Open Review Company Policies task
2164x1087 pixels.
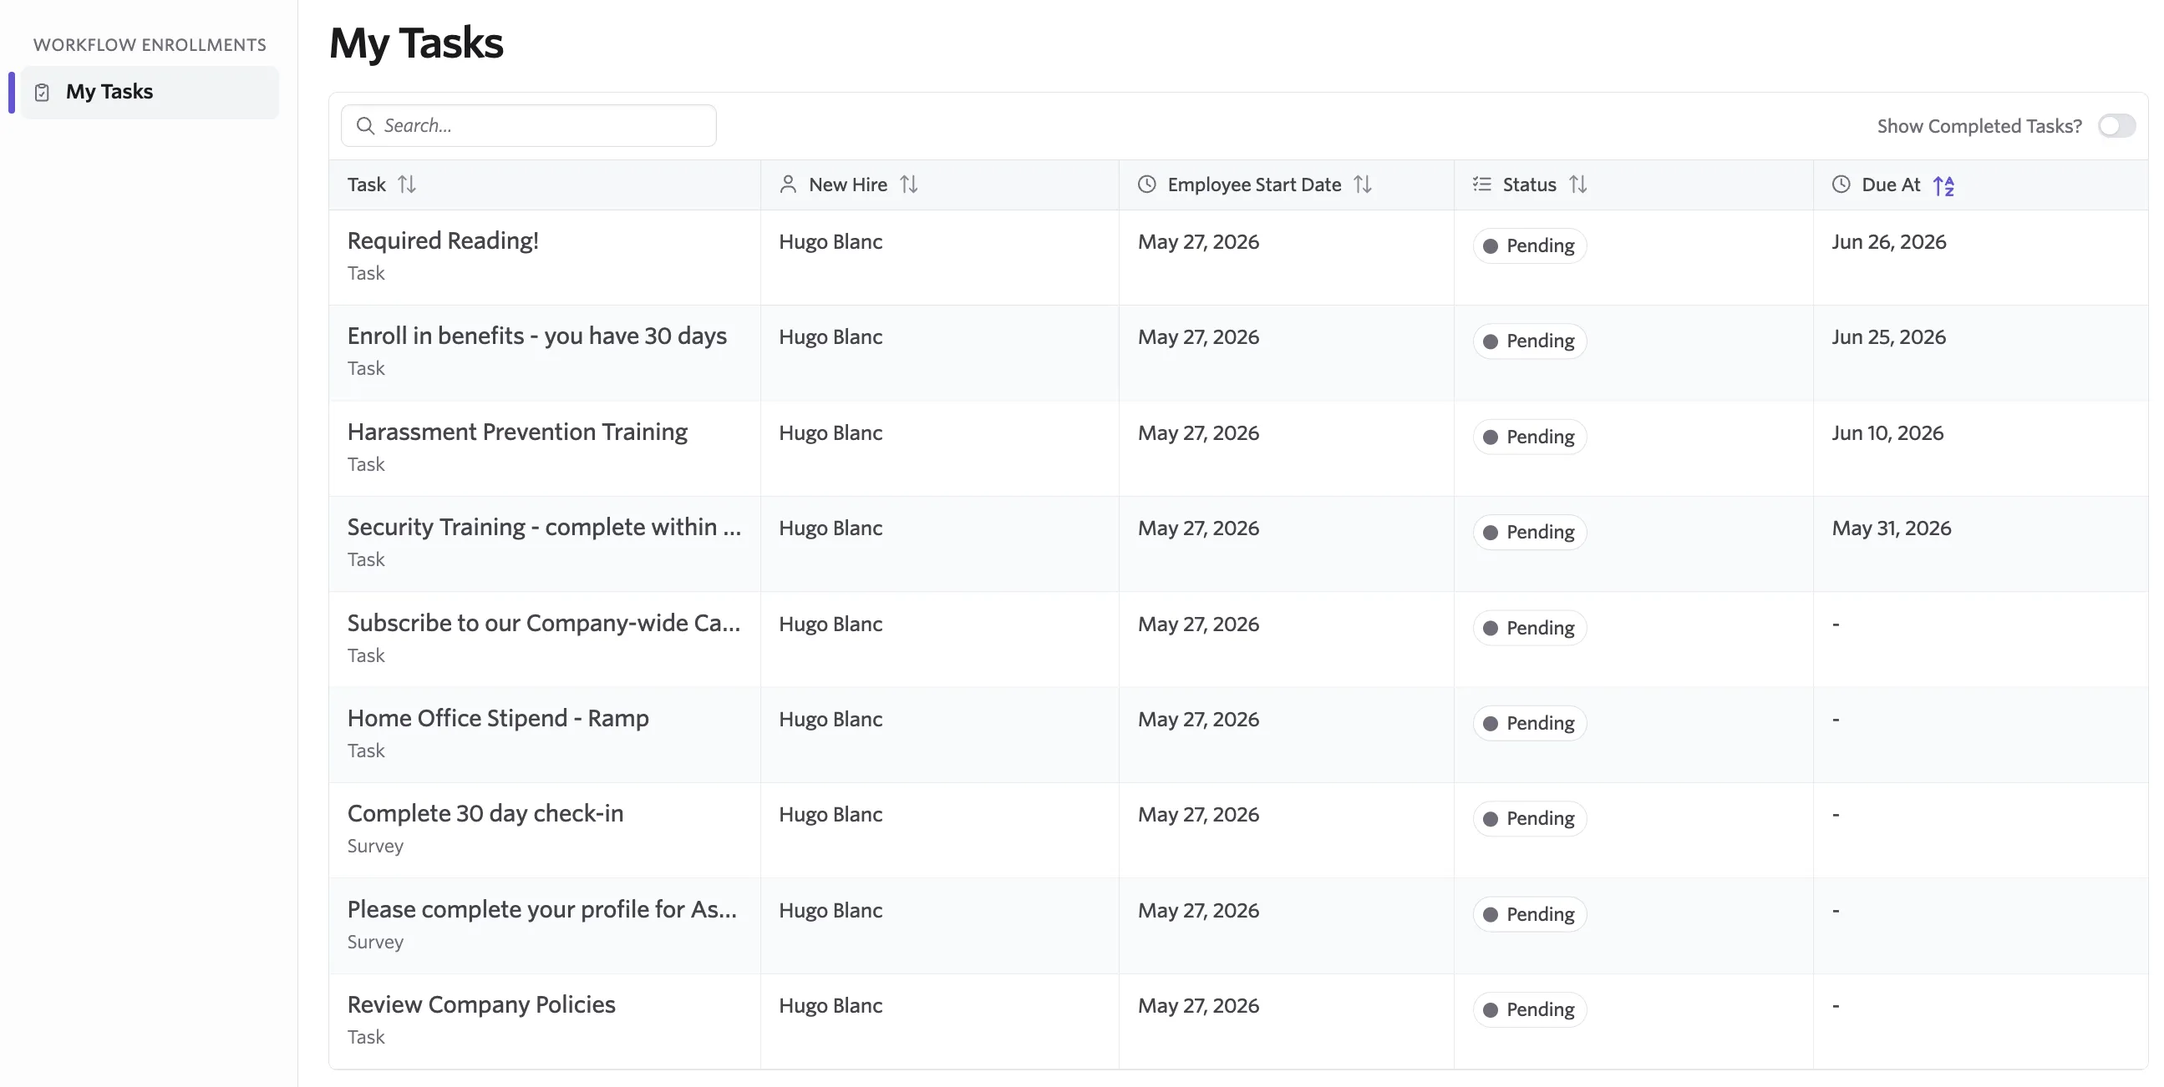[480, 1004]
